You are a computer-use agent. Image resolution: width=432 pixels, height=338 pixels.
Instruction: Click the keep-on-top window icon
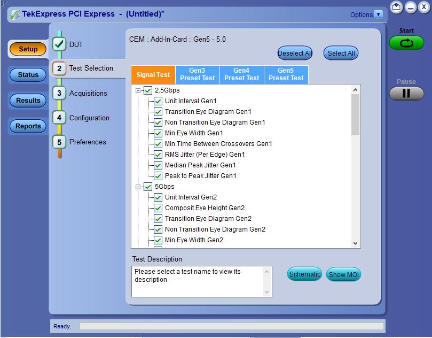tap(396, 7)
